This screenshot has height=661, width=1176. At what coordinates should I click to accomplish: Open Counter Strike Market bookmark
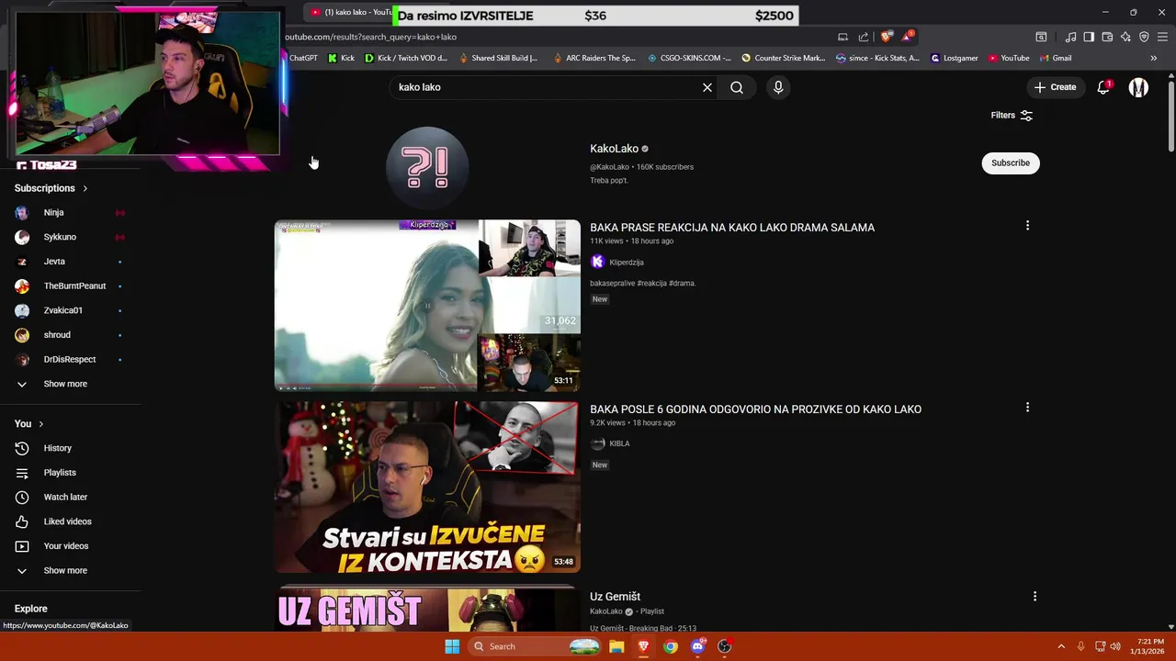tap(784, 58)
